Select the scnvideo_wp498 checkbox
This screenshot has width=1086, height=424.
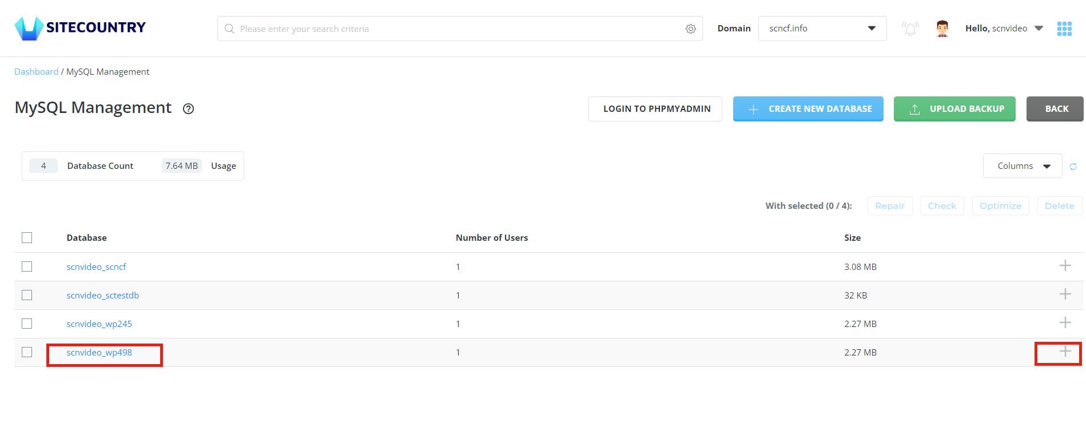tap(27, 352)
